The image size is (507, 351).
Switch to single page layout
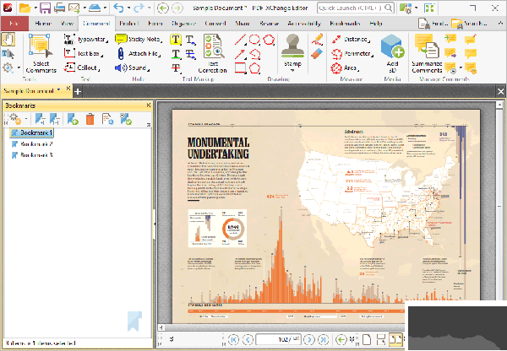[x=368, y=340]
